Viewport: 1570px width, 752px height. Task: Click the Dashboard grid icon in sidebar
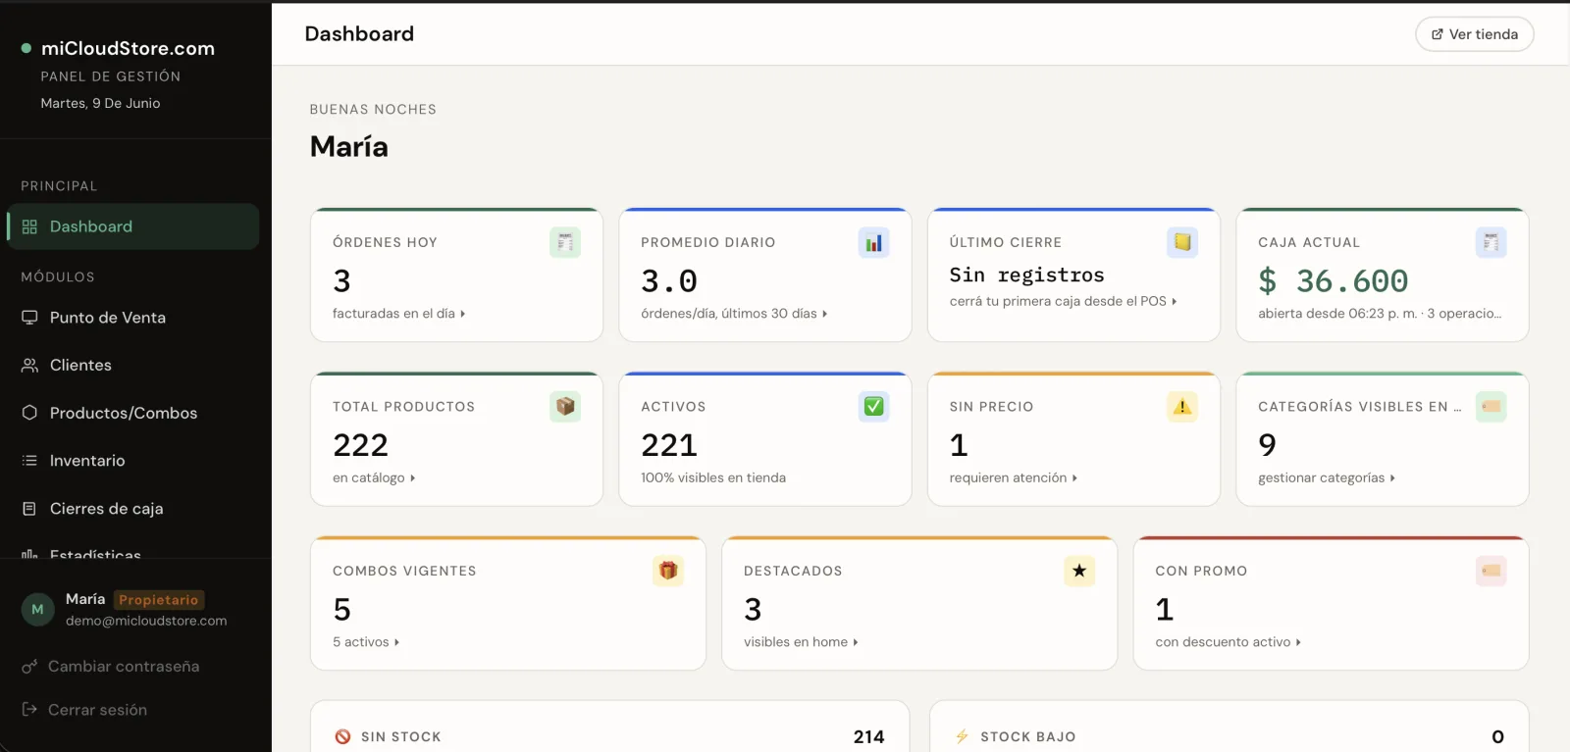tap(29, 226)
